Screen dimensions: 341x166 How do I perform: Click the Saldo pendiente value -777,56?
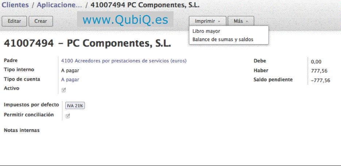(320, 81)
